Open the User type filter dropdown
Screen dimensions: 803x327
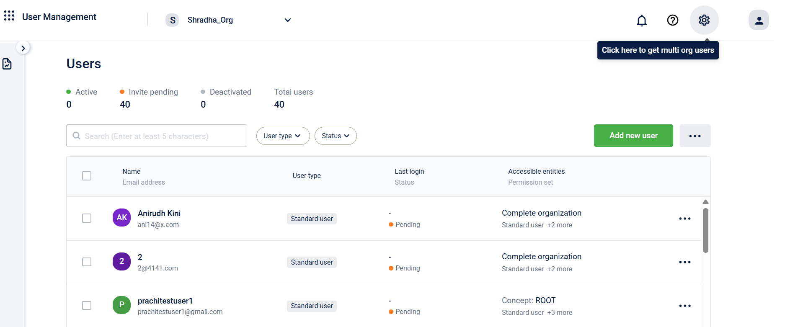click(283, 136)
